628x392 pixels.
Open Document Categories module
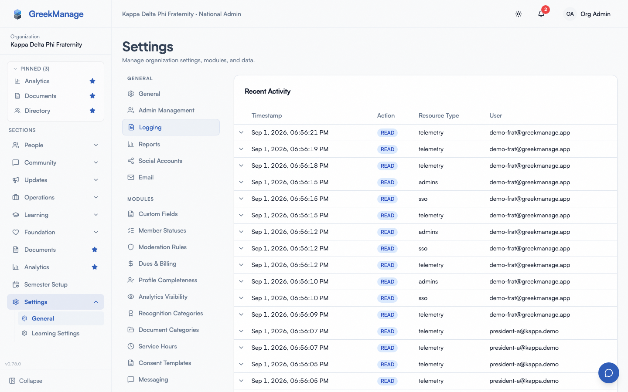coord(171,330)
